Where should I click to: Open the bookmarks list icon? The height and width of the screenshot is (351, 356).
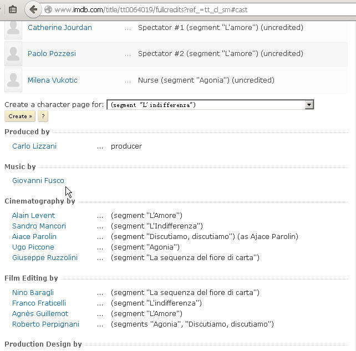point(13,10)
